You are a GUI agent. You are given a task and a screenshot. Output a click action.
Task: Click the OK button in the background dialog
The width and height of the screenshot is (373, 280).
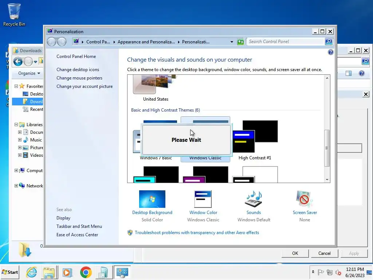(x=295, y=253)
